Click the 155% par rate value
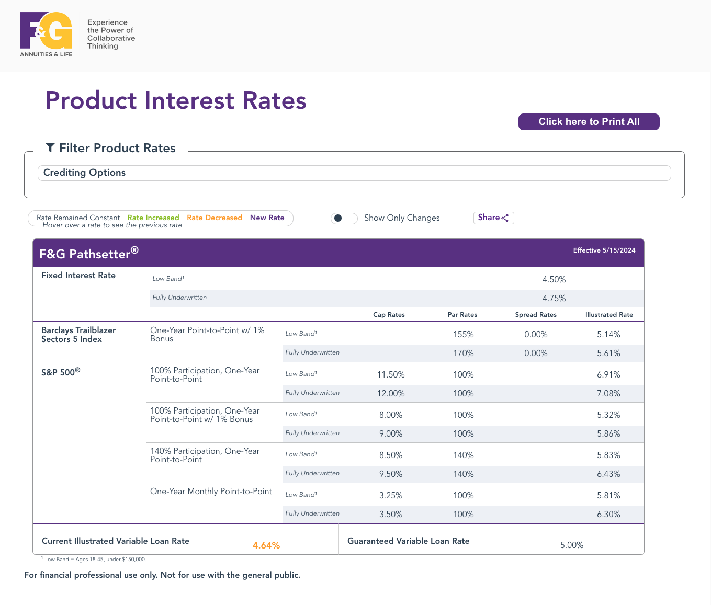 (x=464, y=335)
